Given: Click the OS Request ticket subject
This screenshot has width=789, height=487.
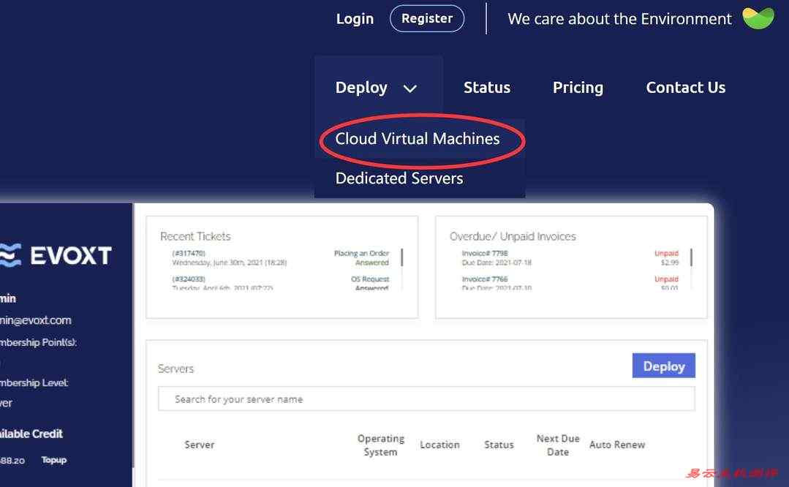Looking at the screenshot, I should pyautogui.click(x=370, y=279).
